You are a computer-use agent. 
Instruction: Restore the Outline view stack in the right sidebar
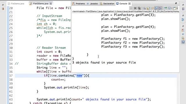183,15
